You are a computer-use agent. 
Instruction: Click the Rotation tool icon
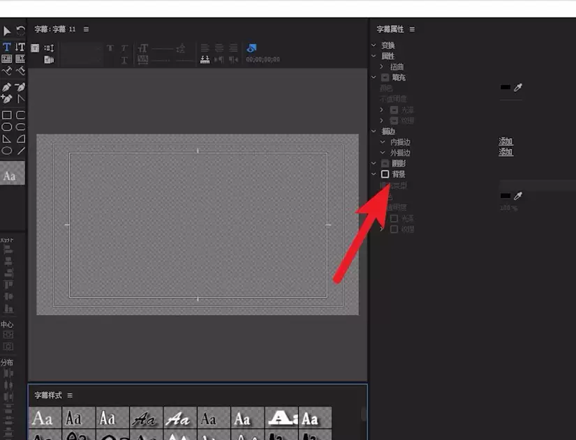click(20, 31)
